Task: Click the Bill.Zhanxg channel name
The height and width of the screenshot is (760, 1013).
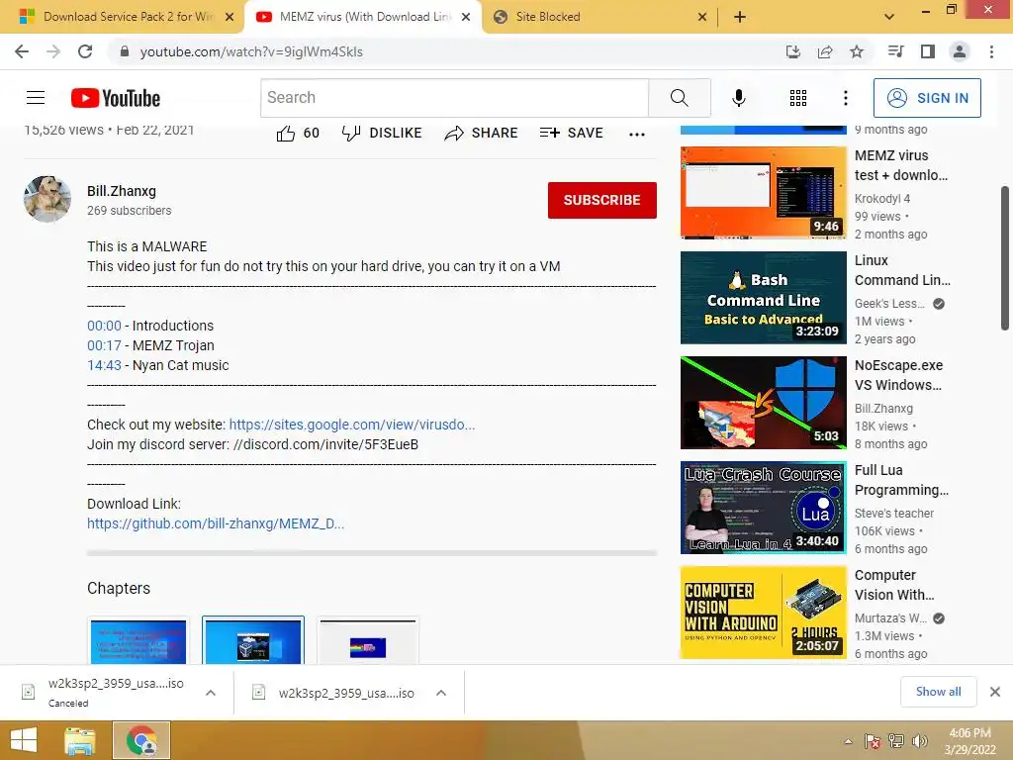Action: [122, 191]
